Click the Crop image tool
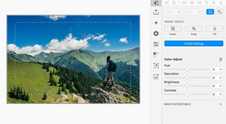 coord(194,29)
